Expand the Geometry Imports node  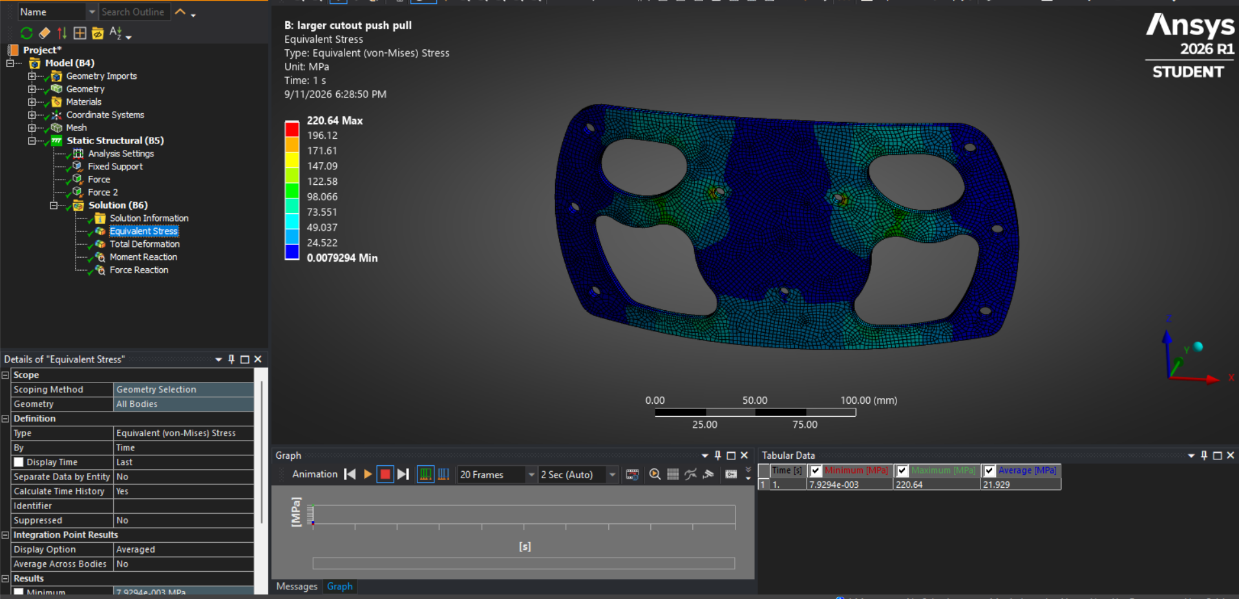pos(32,76)
